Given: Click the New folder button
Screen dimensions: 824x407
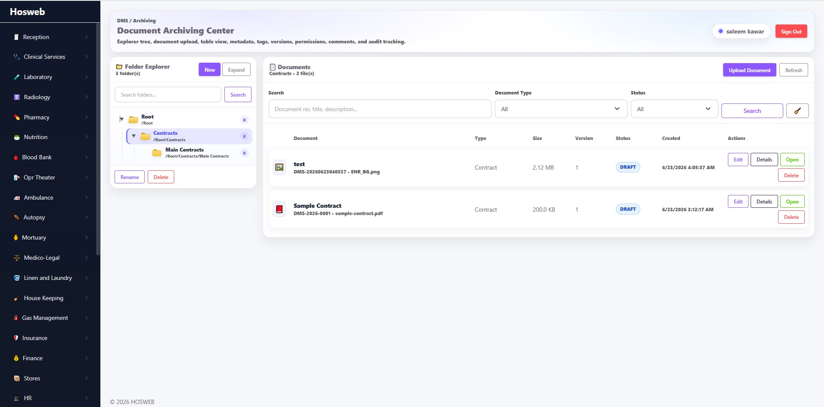Looking at the screenshot, I should click(209, 70).
